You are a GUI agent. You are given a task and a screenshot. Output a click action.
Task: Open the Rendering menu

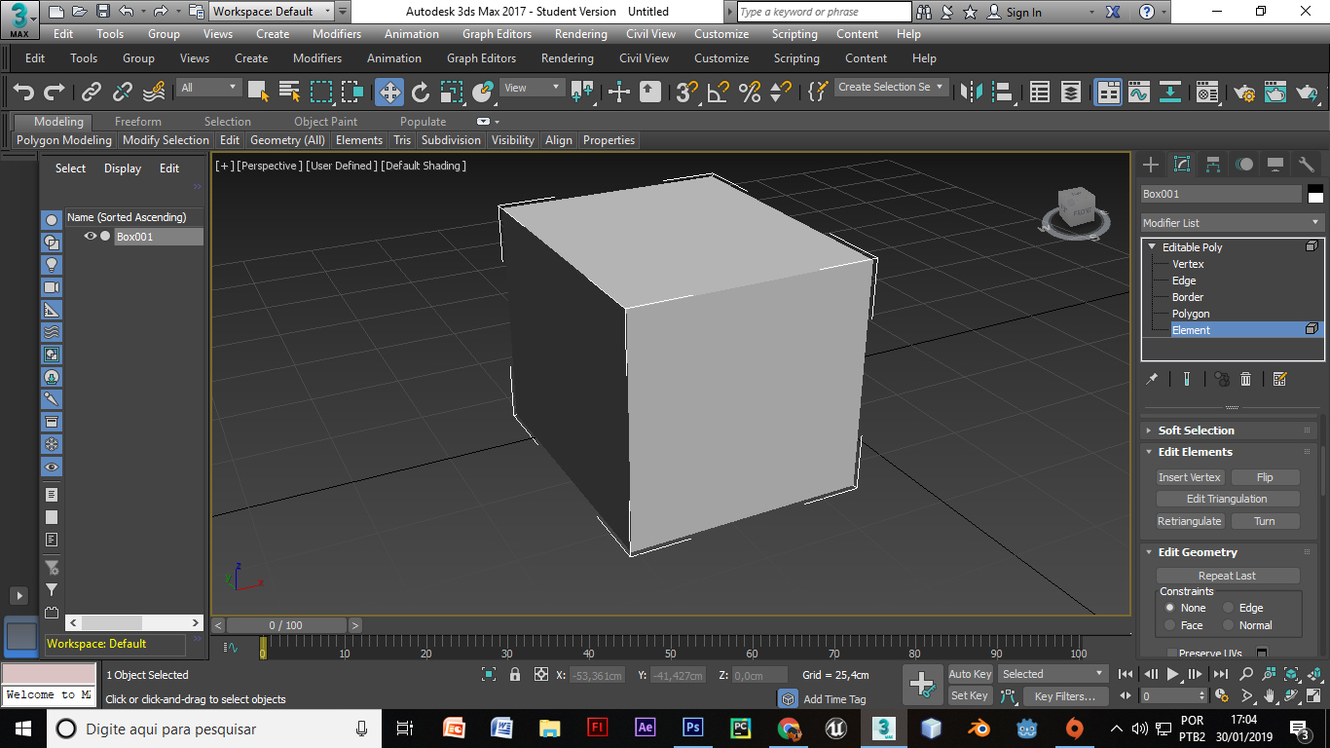(580, 34)
